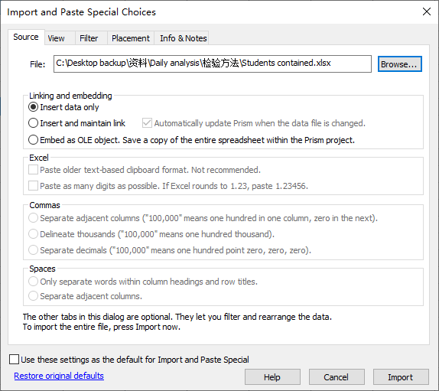Select the Source tab
The width and height of the screenshot is (439, 391).
click(26, 37)
